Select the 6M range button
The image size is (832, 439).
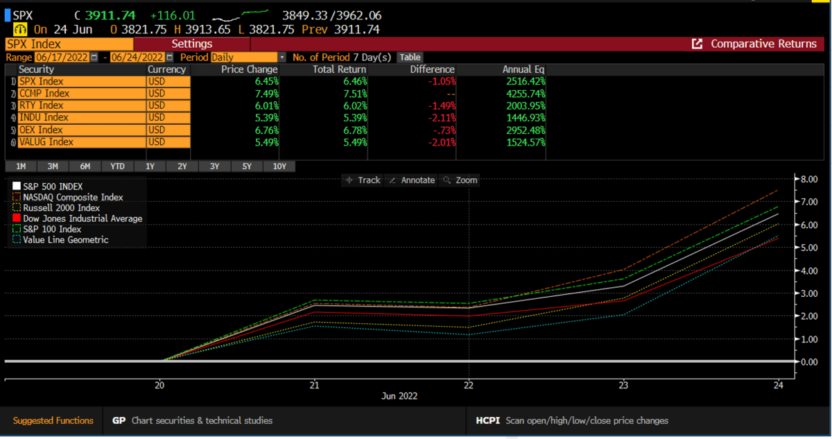pos(85,166)
